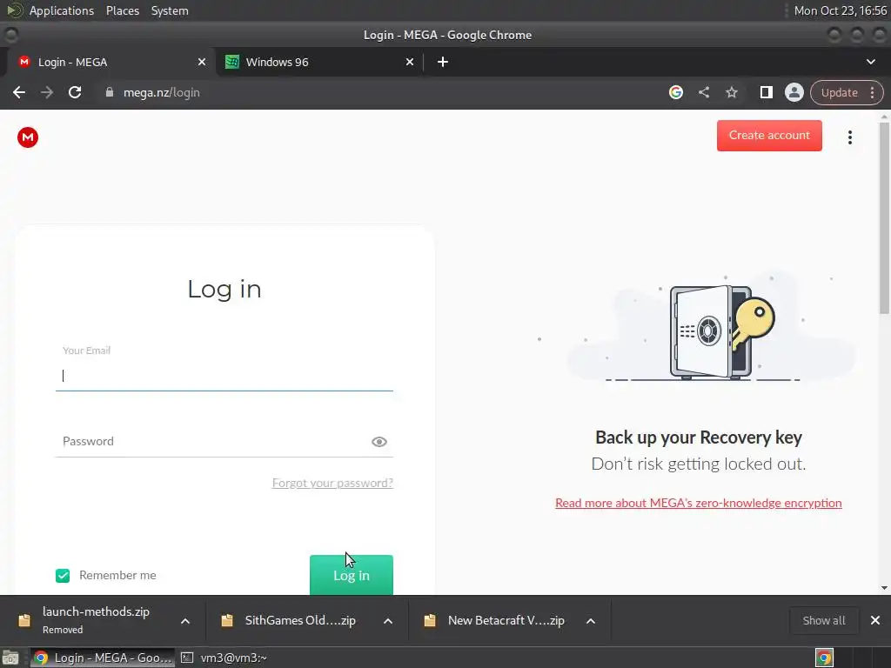Click Forgot your password link
The height and width of the screenshot is (668, 891).
[x=332, y=483]
